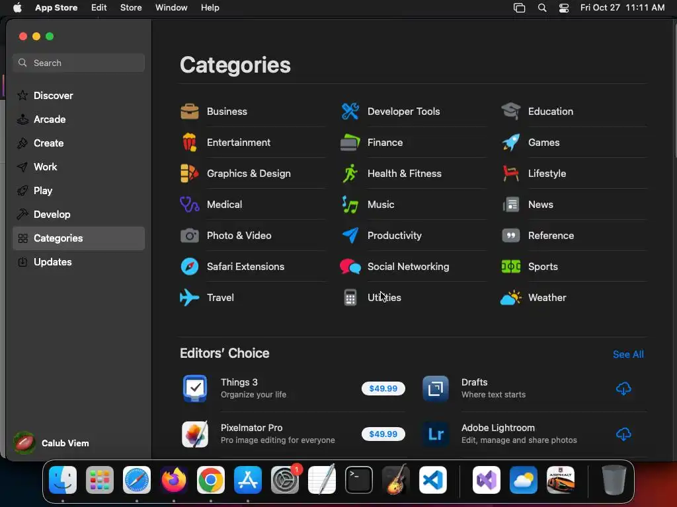Open the Things 3 app icon
The height and width of the screenshot is (507, 677).
pos(195,388)
